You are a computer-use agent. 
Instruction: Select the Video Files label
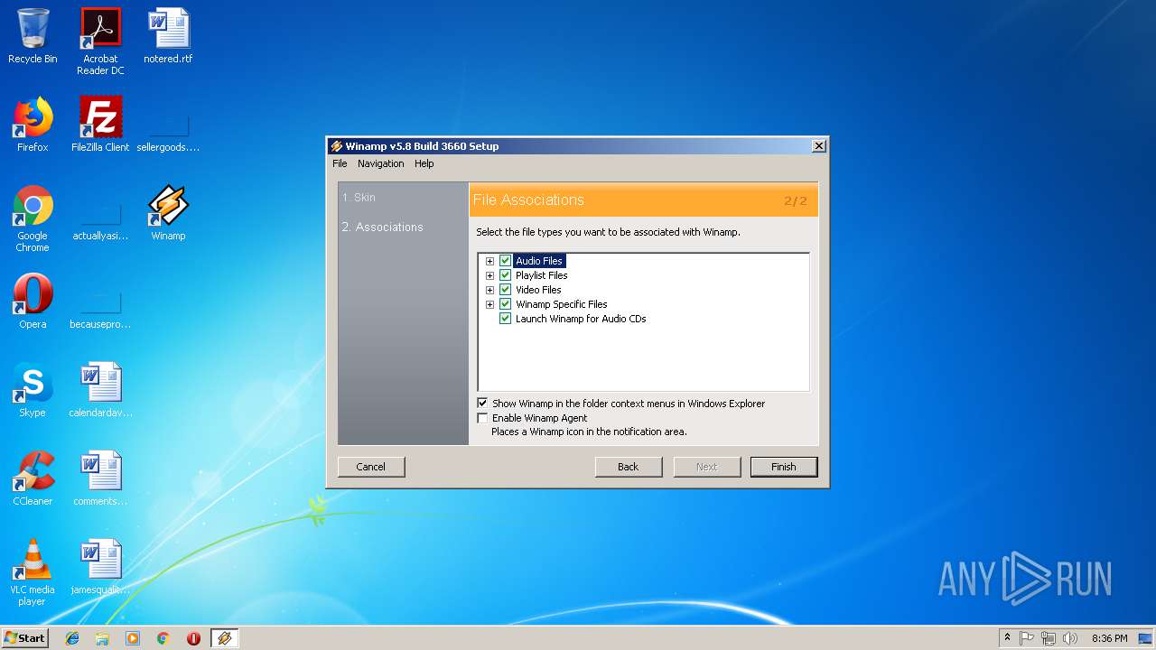point(538,290)
